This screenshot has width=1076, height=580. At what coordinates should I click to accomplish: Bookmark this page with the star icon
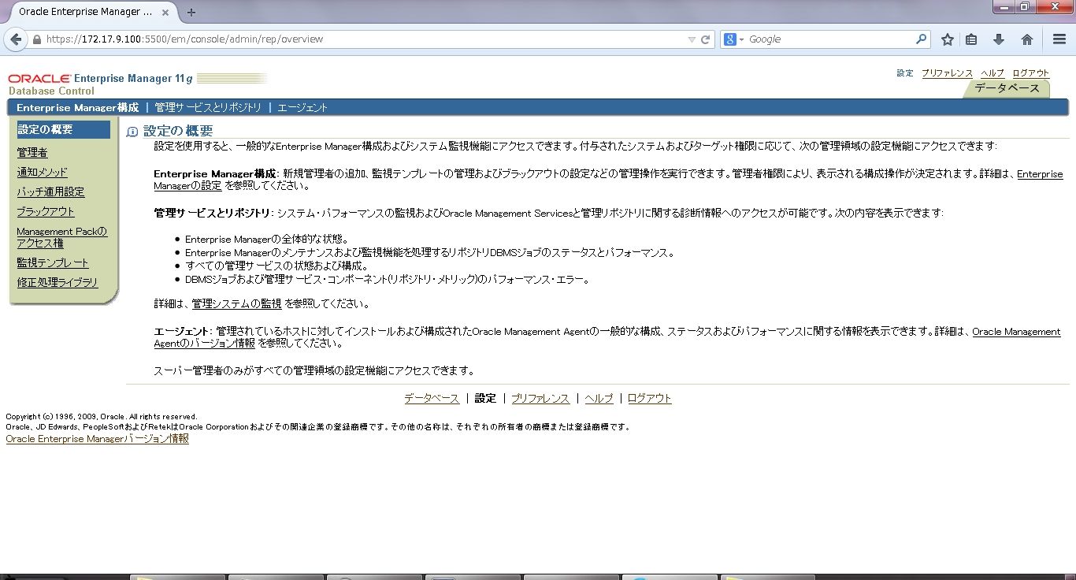[946, 38]
